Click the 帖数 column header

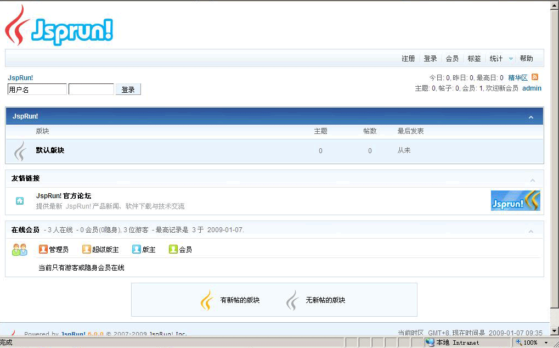point(370,131)
